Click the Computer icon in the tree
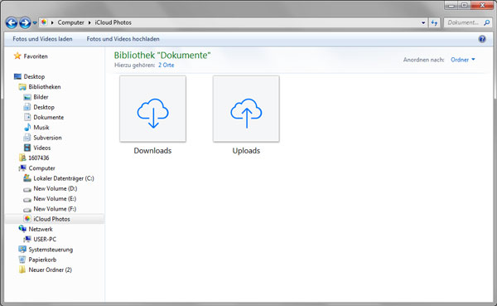 (x=22, y=168)
